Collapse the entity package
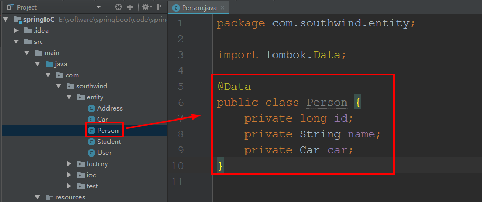The image size is (482, 202). tap(69, 97)
